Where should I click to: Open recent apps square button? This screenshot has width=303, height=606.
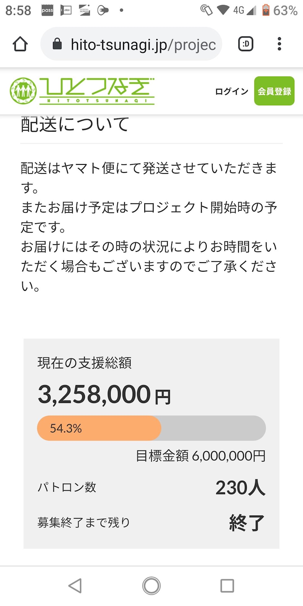point(227,586)
